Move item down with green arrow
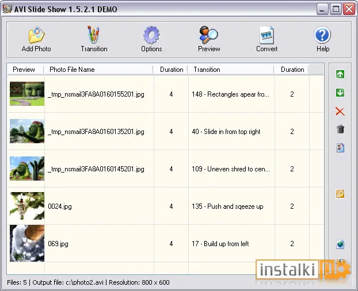Viewport: 358px width, 291px height. [340, 93]
